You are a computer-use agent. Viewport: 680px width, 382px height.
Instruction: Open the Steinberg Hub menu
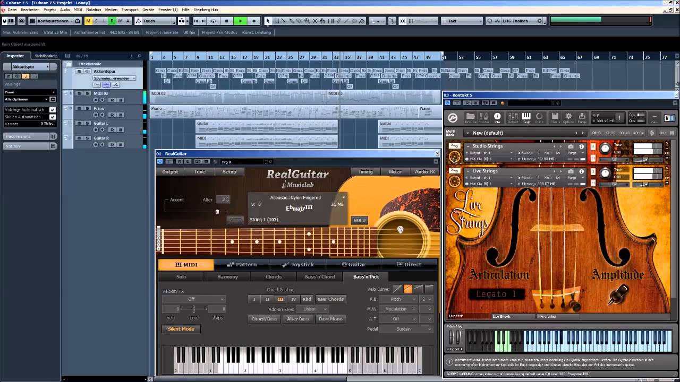coord(206,10)
